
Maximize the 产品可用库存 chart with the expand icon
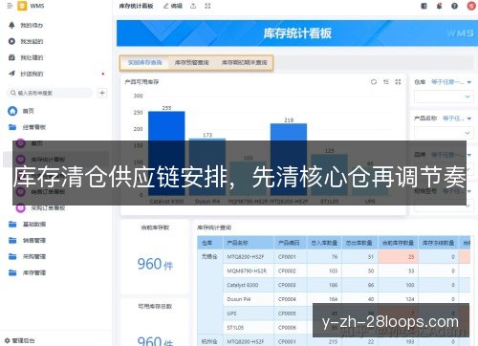point(398,82)
